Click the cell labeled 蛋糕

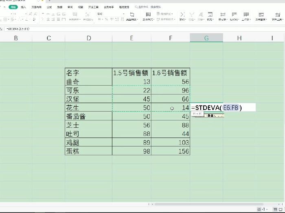coord(88,151)
